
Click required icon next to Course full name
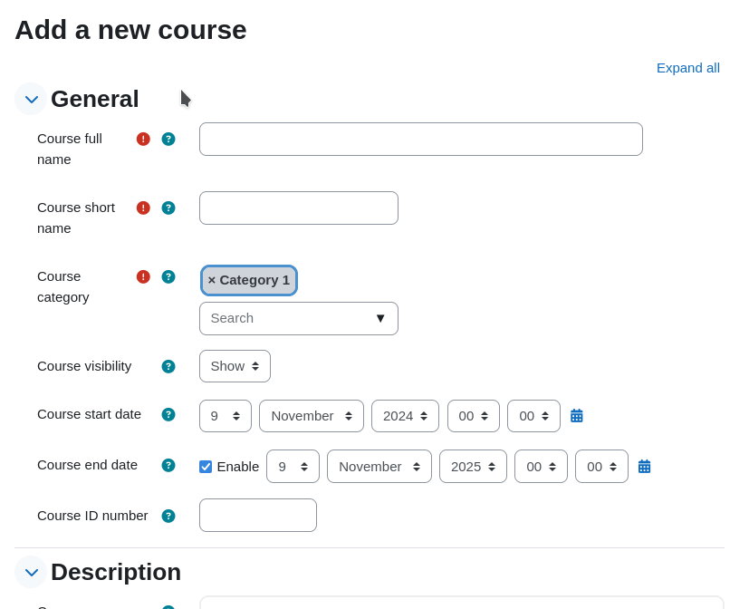click(x=143, y=139)
